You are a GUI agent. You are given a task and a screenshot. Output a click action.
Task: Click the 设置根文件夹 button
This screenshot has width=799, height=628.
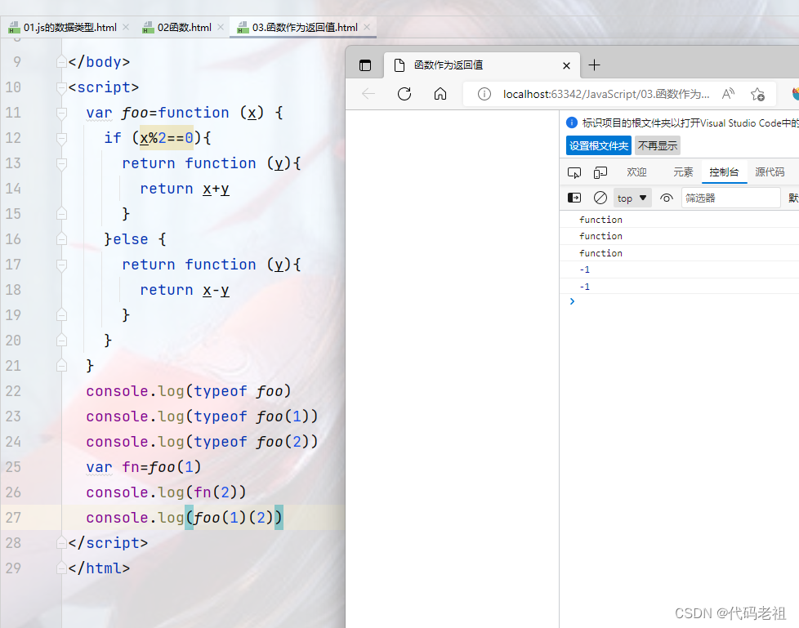[x=599, y=145]
